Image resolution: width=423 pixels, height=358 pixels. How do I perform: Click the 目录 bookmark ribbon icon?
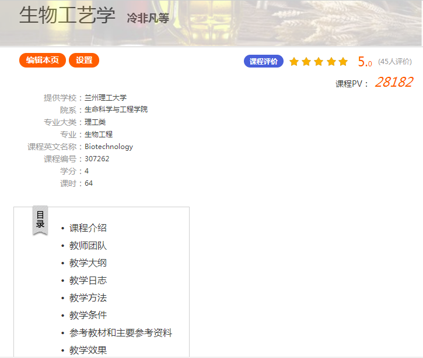coord(40,220)
